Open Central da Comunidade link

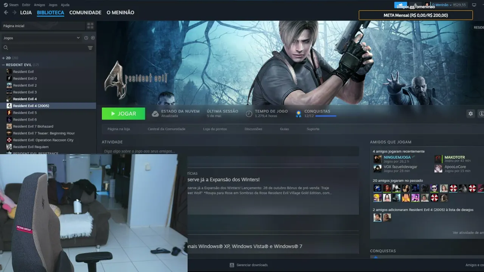166,129
